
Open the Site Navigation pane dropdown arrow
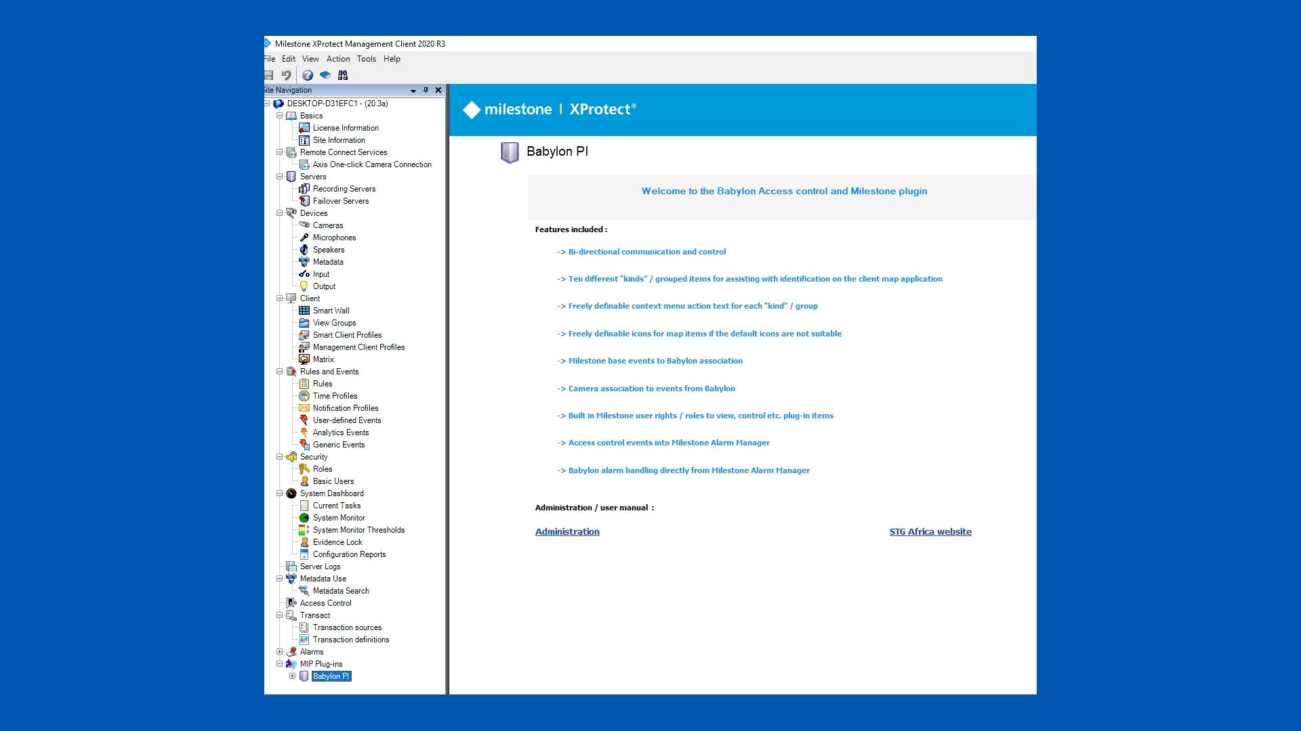point(413,91)
